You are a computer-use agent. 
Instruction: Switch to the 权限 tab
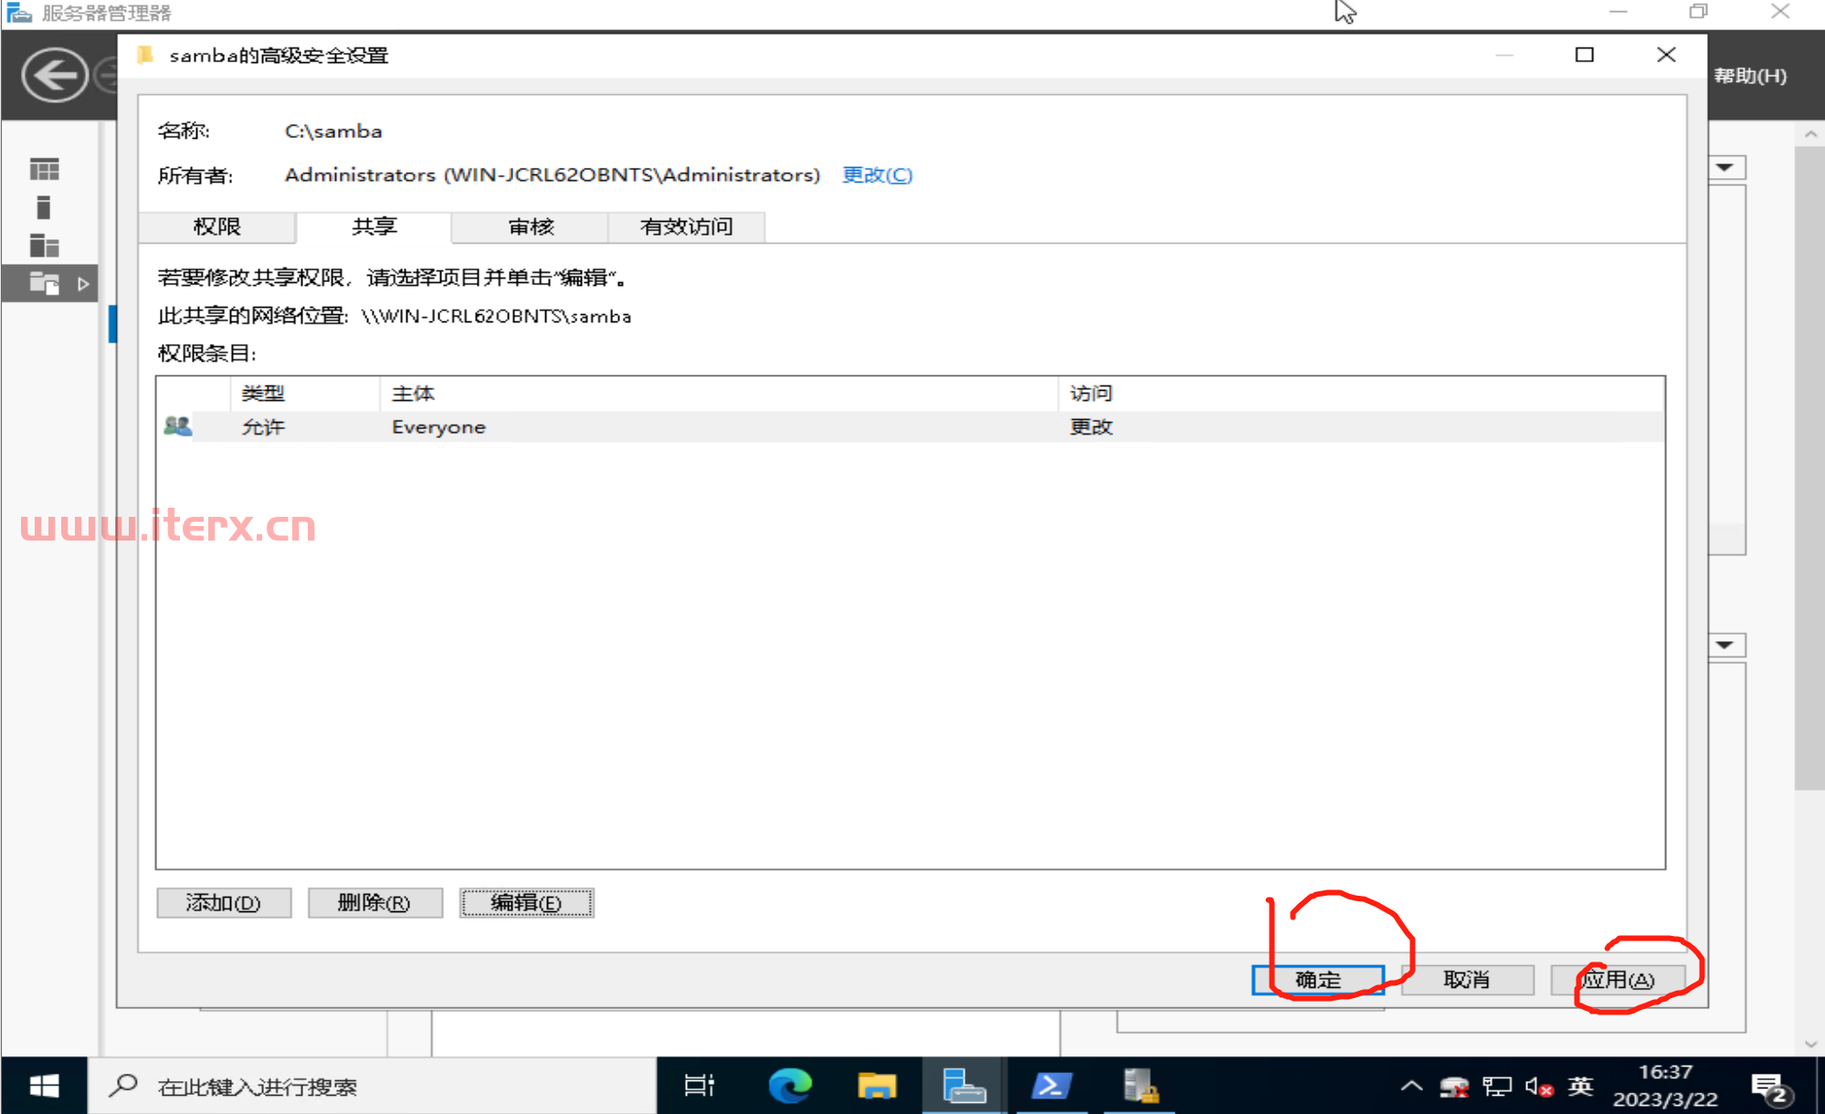217,226
